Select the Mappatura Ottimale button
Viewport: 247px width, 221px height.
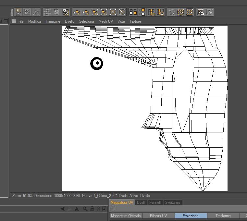point(126,216)
